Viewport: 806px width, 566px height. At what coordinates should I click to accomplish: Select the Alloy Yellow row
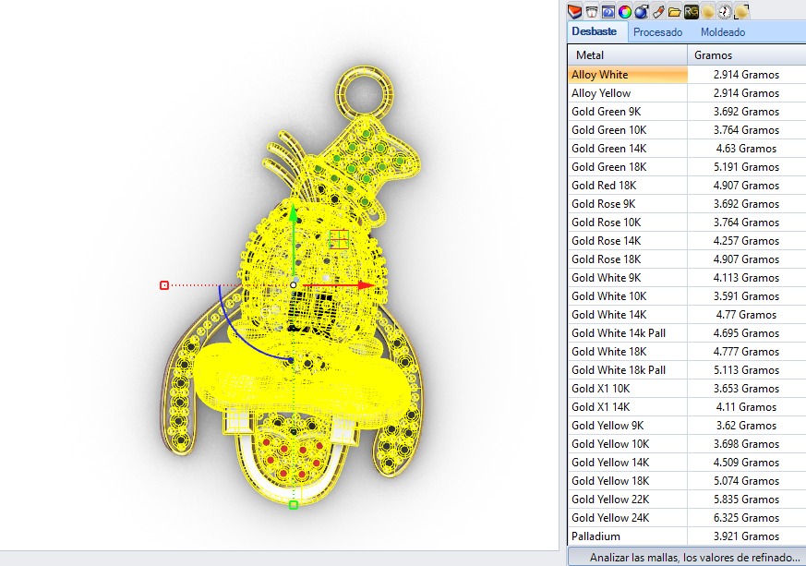click(x=687, y=93)
